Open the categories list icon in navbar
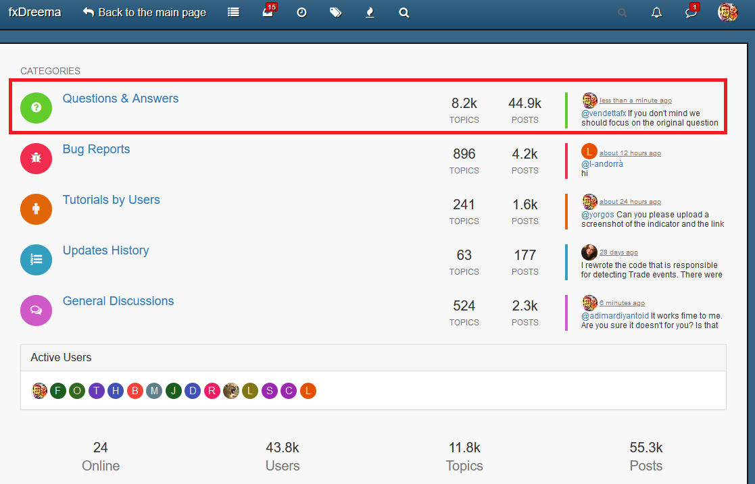Viewport: 755px width, 484px height. (x=234, y=13)
